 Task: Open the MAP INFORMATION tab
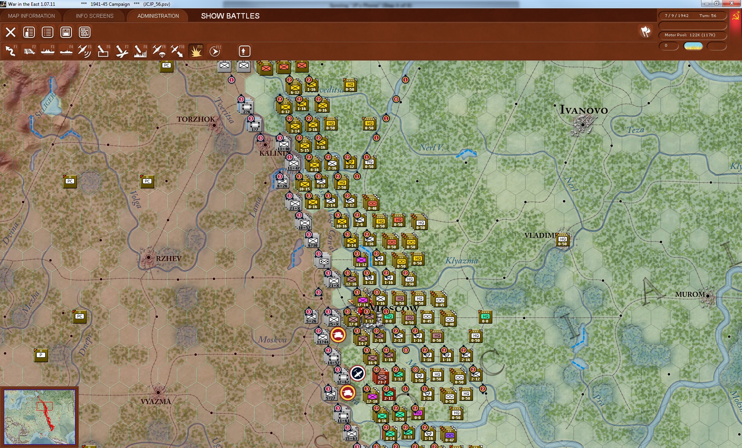(x=31, y=16)
